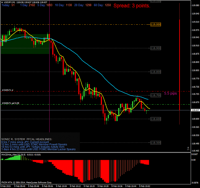Image resolution: width=200 pixels, height=188 pixels.
Task: Click the '9 Feb 10:28' time axis label
Action: tap(103, 186)
